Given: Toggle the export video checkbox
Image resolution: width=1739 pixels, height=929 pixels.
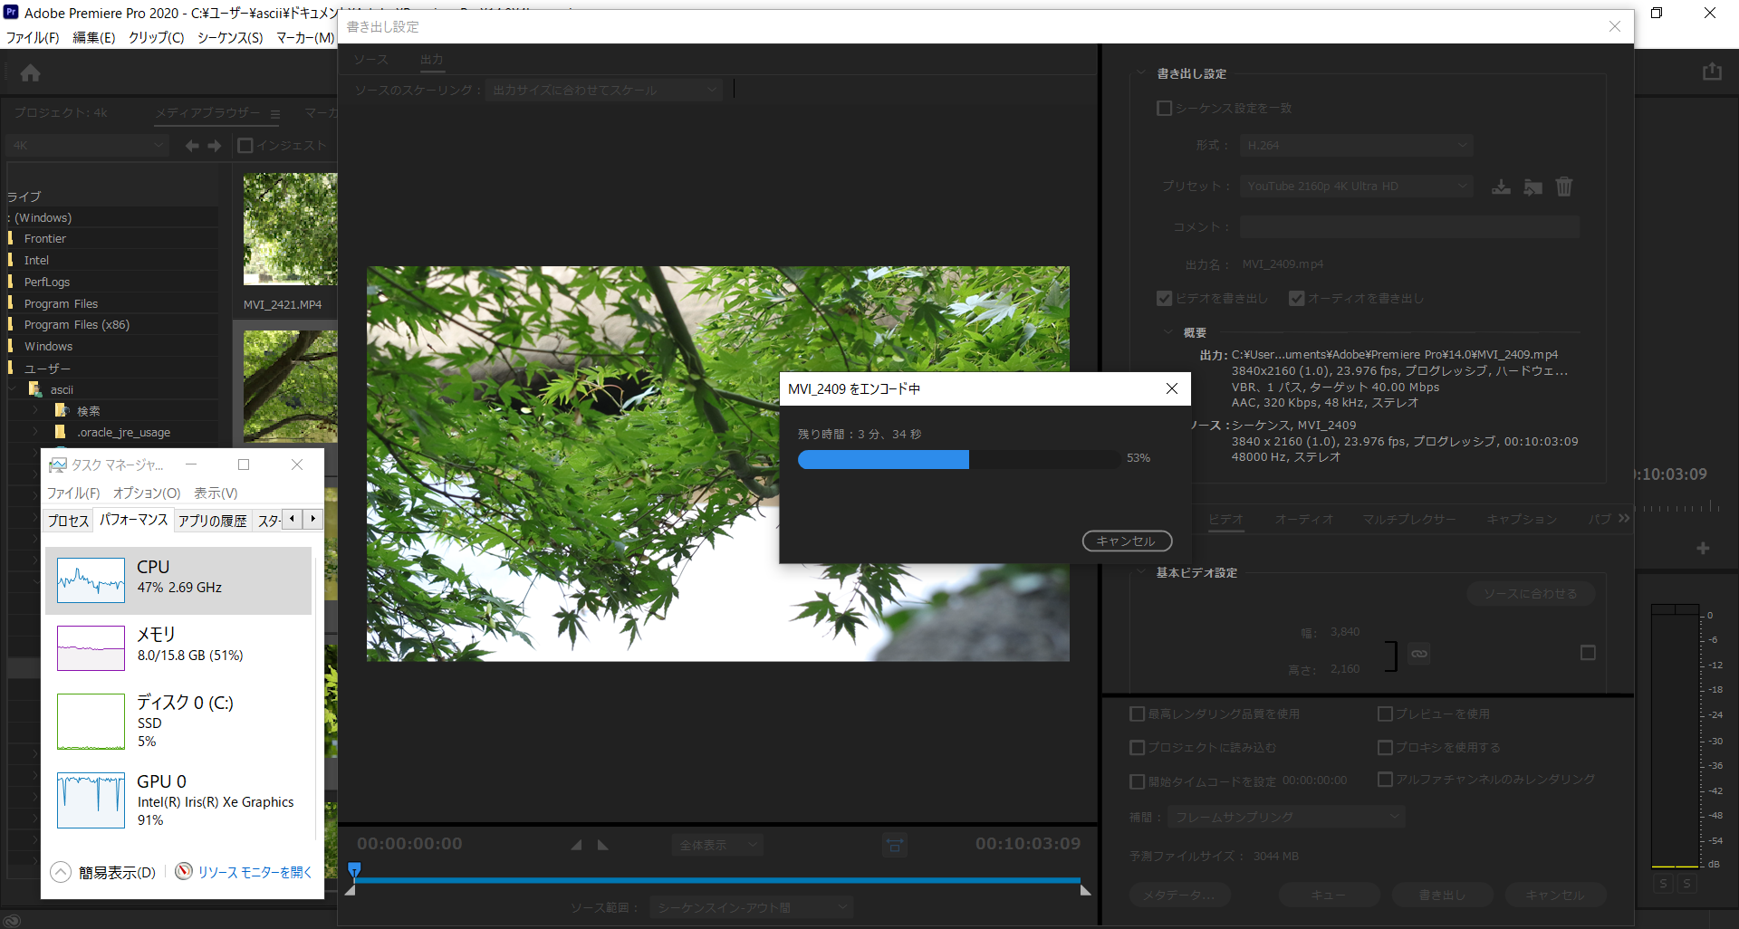Looking at the screenshot, I should (x=1165, y=299).
